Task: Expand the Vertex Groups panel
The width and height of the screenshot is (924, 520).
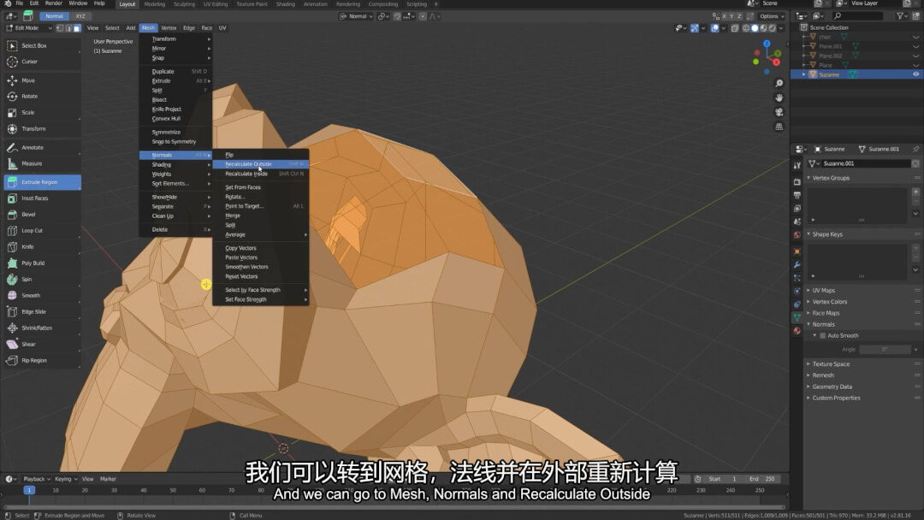Action: [830, 178]
